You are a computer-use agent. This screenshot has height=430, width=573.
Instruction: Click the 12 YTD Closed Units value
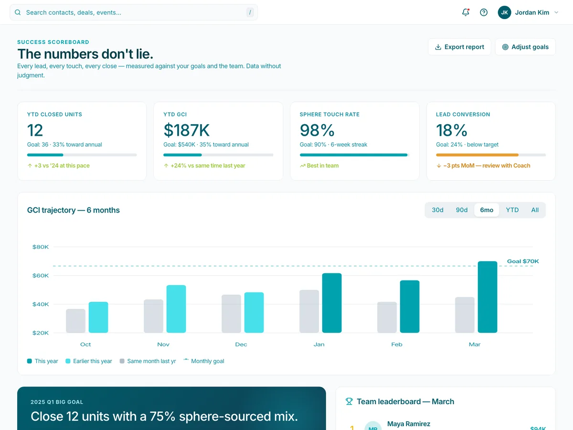[35, 130]
